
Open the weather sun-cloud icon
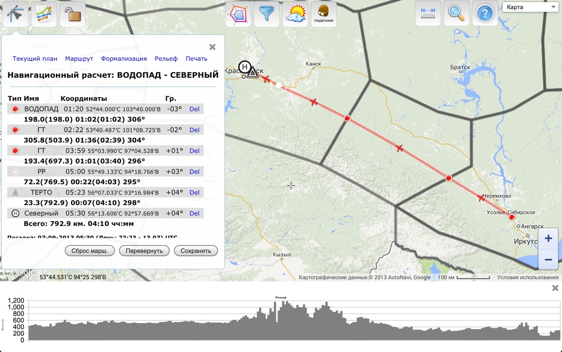click(295, 14)
